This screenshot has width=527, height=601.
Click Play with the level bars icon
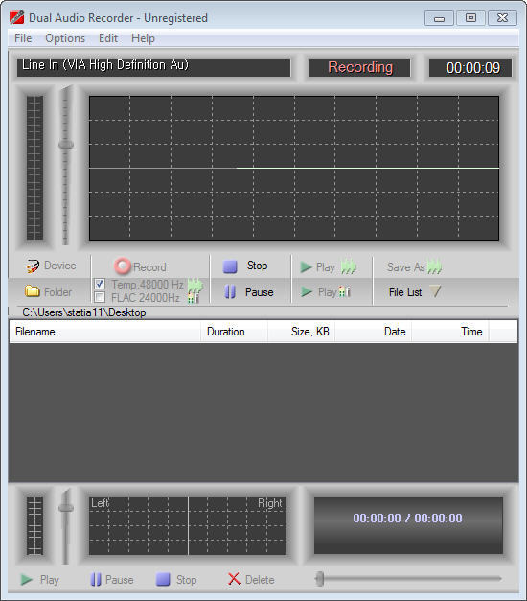coord(345,292)
